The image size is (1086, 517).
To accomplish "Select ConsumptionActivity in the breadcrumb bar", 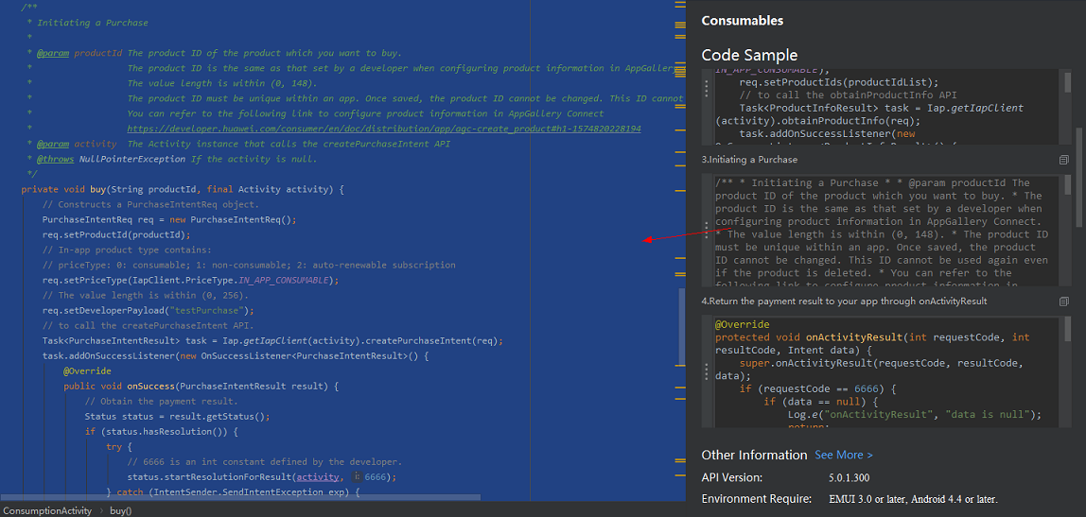I will coord(47,510).
